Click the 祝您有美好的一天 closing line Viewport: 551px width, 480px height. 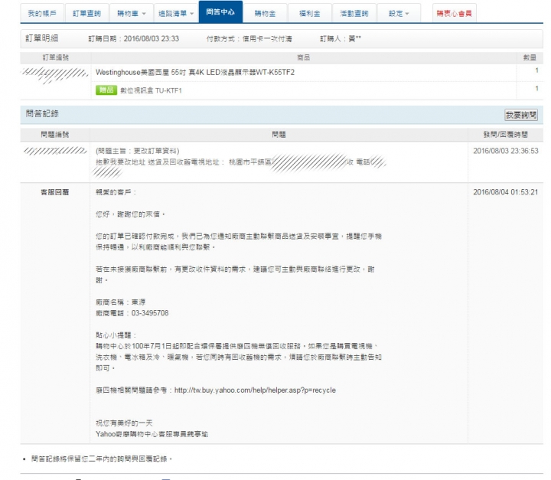tap(124, 423)
